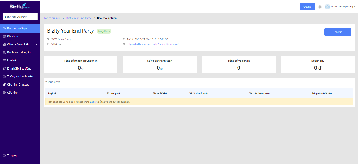Click Tổng số vé bán ra card

[x=239, y=64]
